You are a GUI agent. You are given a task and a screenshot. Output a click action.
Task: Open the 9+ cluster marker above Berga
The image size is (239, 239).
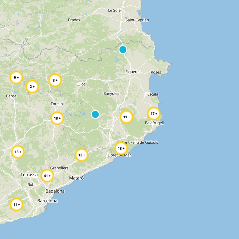(x=16, y=77)
